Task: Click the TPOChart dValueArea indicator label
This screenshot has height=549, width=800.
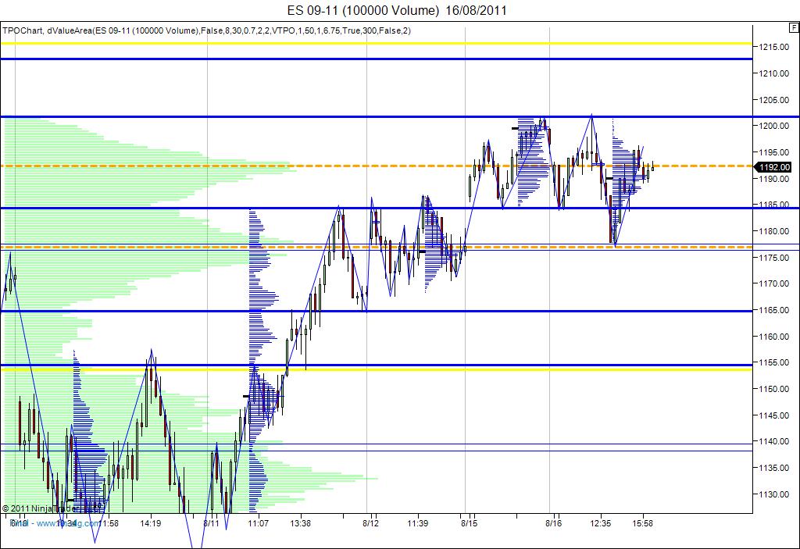Action: 206,30
